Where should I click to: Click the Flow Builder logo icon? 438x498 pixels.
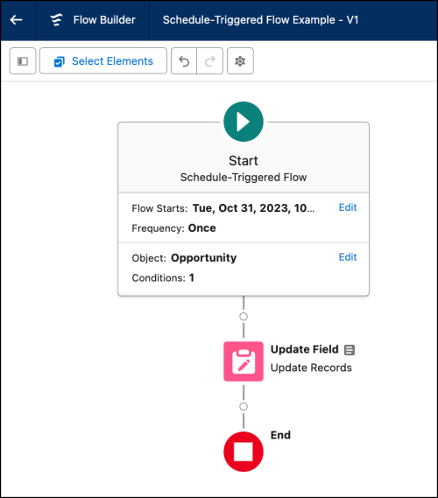click(x=57, y=20)
